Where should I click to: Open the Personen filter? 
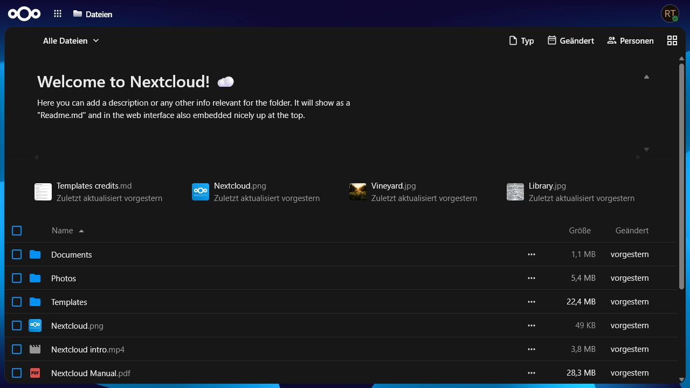(630, 41)
